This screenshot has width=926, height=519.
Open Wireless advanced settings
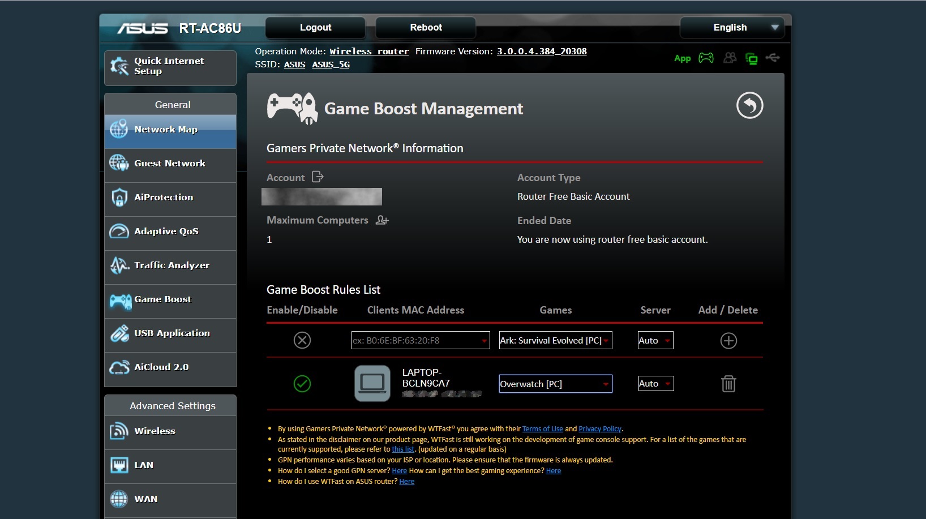point(170,432)
